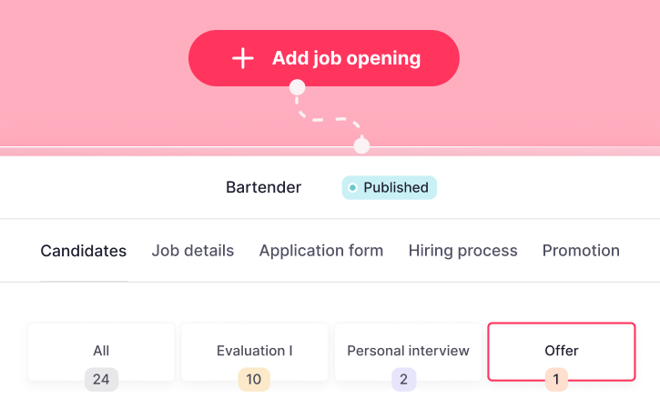Open the Candidates tab
The height and width of the screenshot is (418, 660).
point(83,251)
